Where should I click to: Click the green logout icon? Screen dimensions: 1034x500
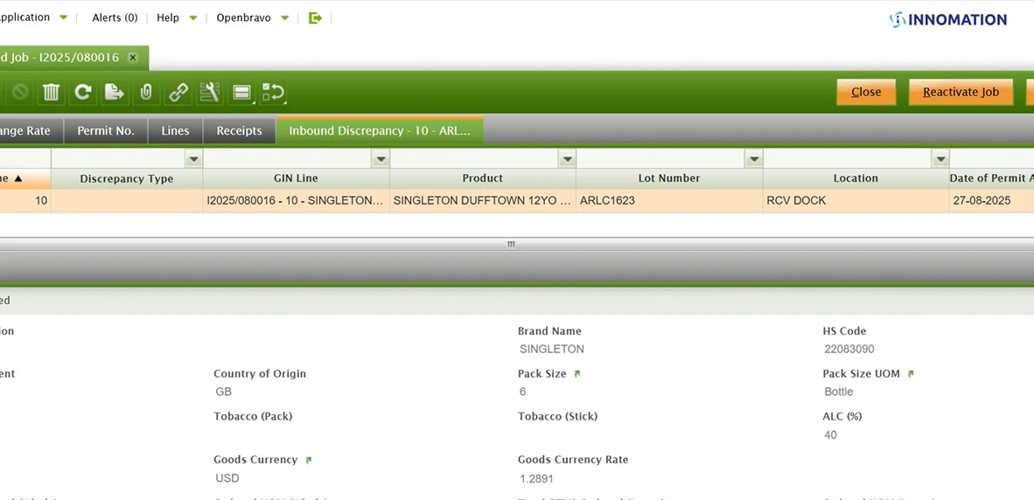point(315,17)
